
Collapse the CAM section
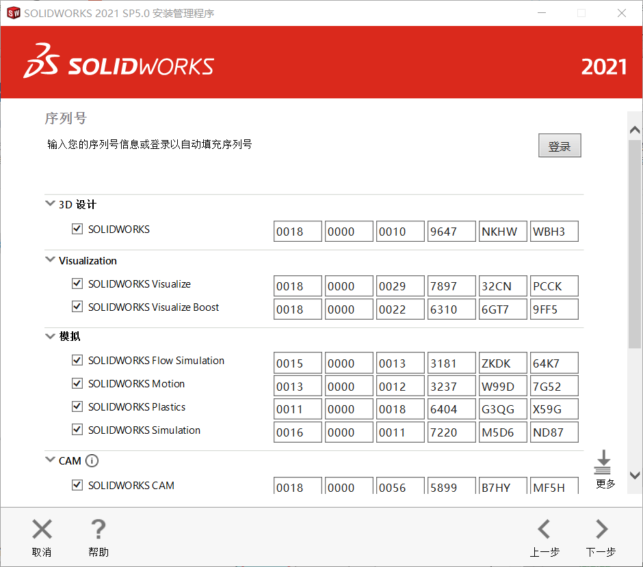coord(50,460)
